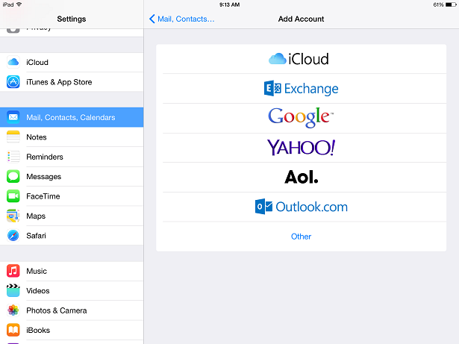The image size is (459, 344).
Task: Open Notes settings row
Action: 72,137
